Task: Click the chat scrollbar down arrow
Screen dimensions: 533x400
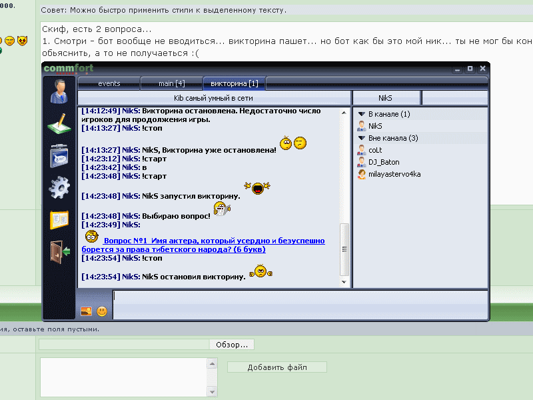Action: [x=344, y=283]
